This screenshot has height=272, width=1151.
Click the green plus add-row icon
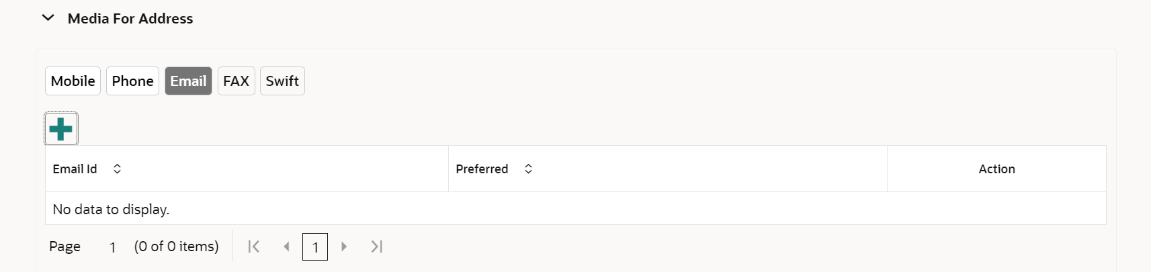click(61, 129)
